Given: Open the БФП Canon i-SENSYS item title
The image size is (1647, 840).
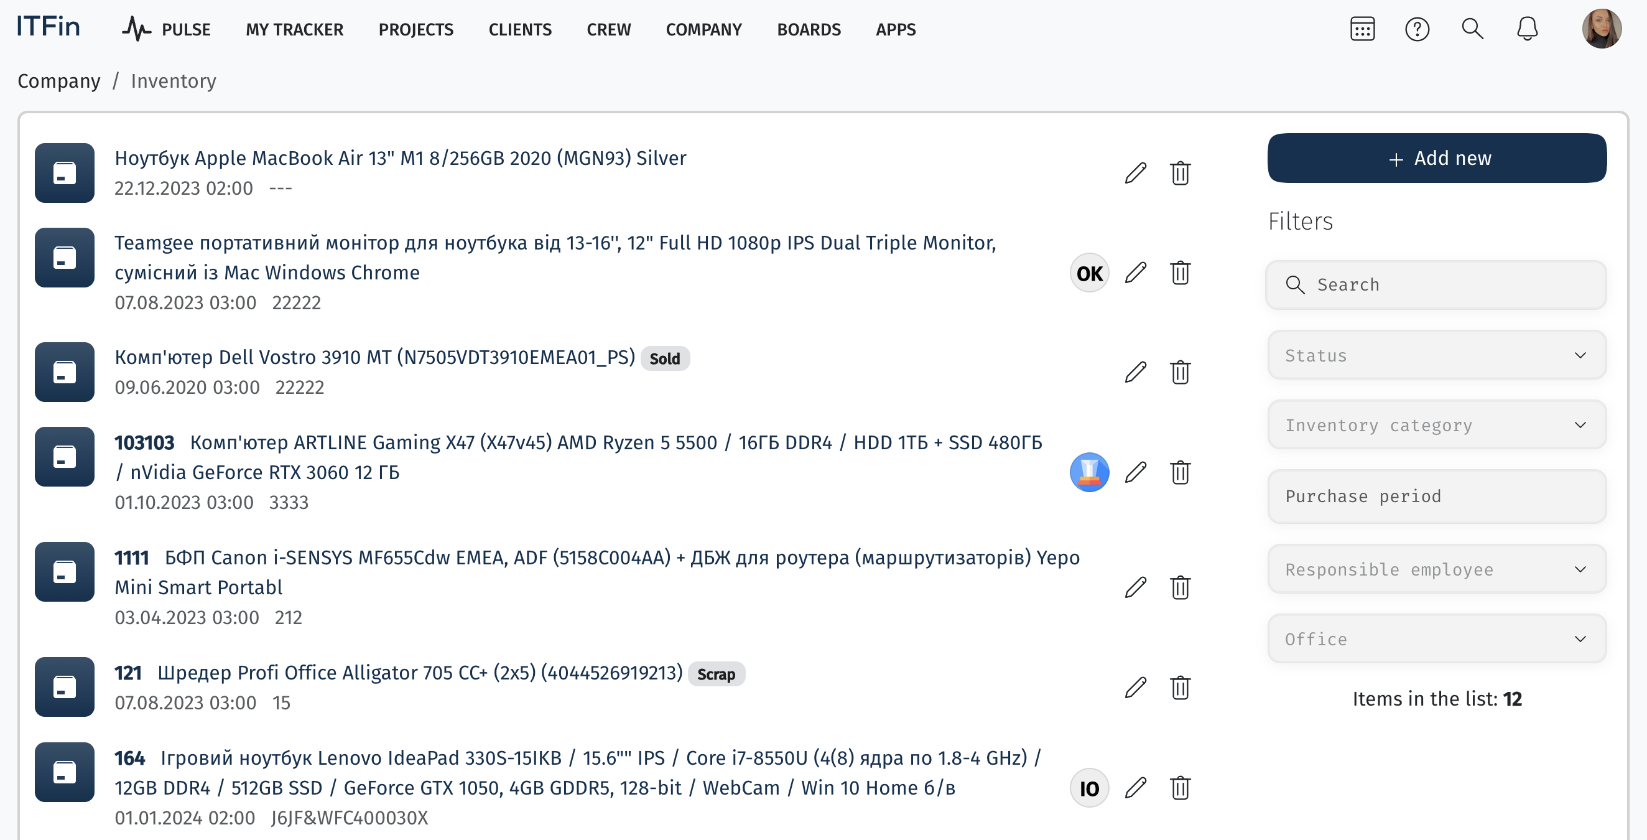Looking at the screenshot, I should (597, 572).
